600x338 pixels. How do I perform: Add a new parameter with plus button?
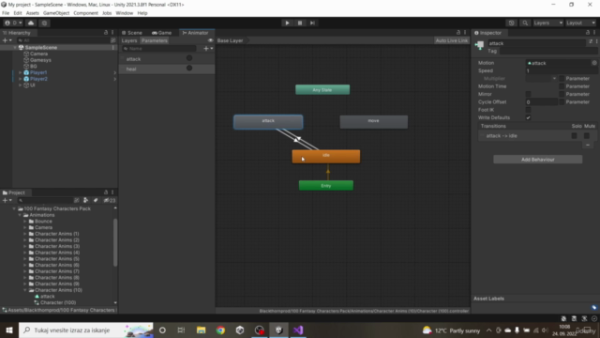(x=208, y=49)
